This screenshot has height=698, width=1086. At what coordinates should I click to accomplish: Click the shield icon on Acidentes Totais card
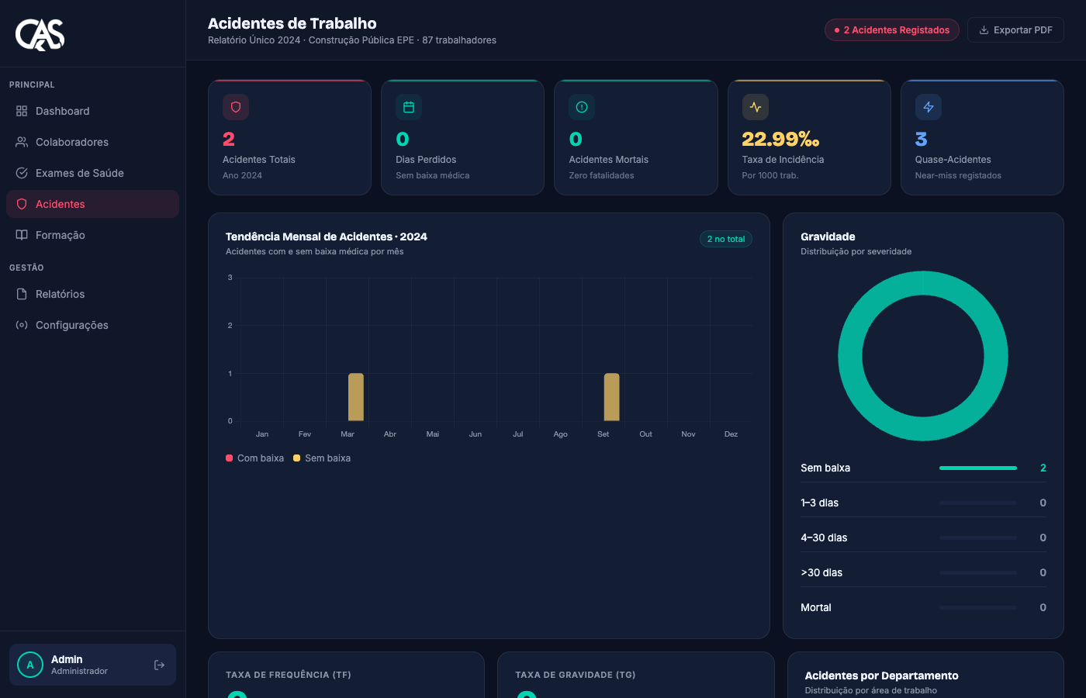click(236, 107)
